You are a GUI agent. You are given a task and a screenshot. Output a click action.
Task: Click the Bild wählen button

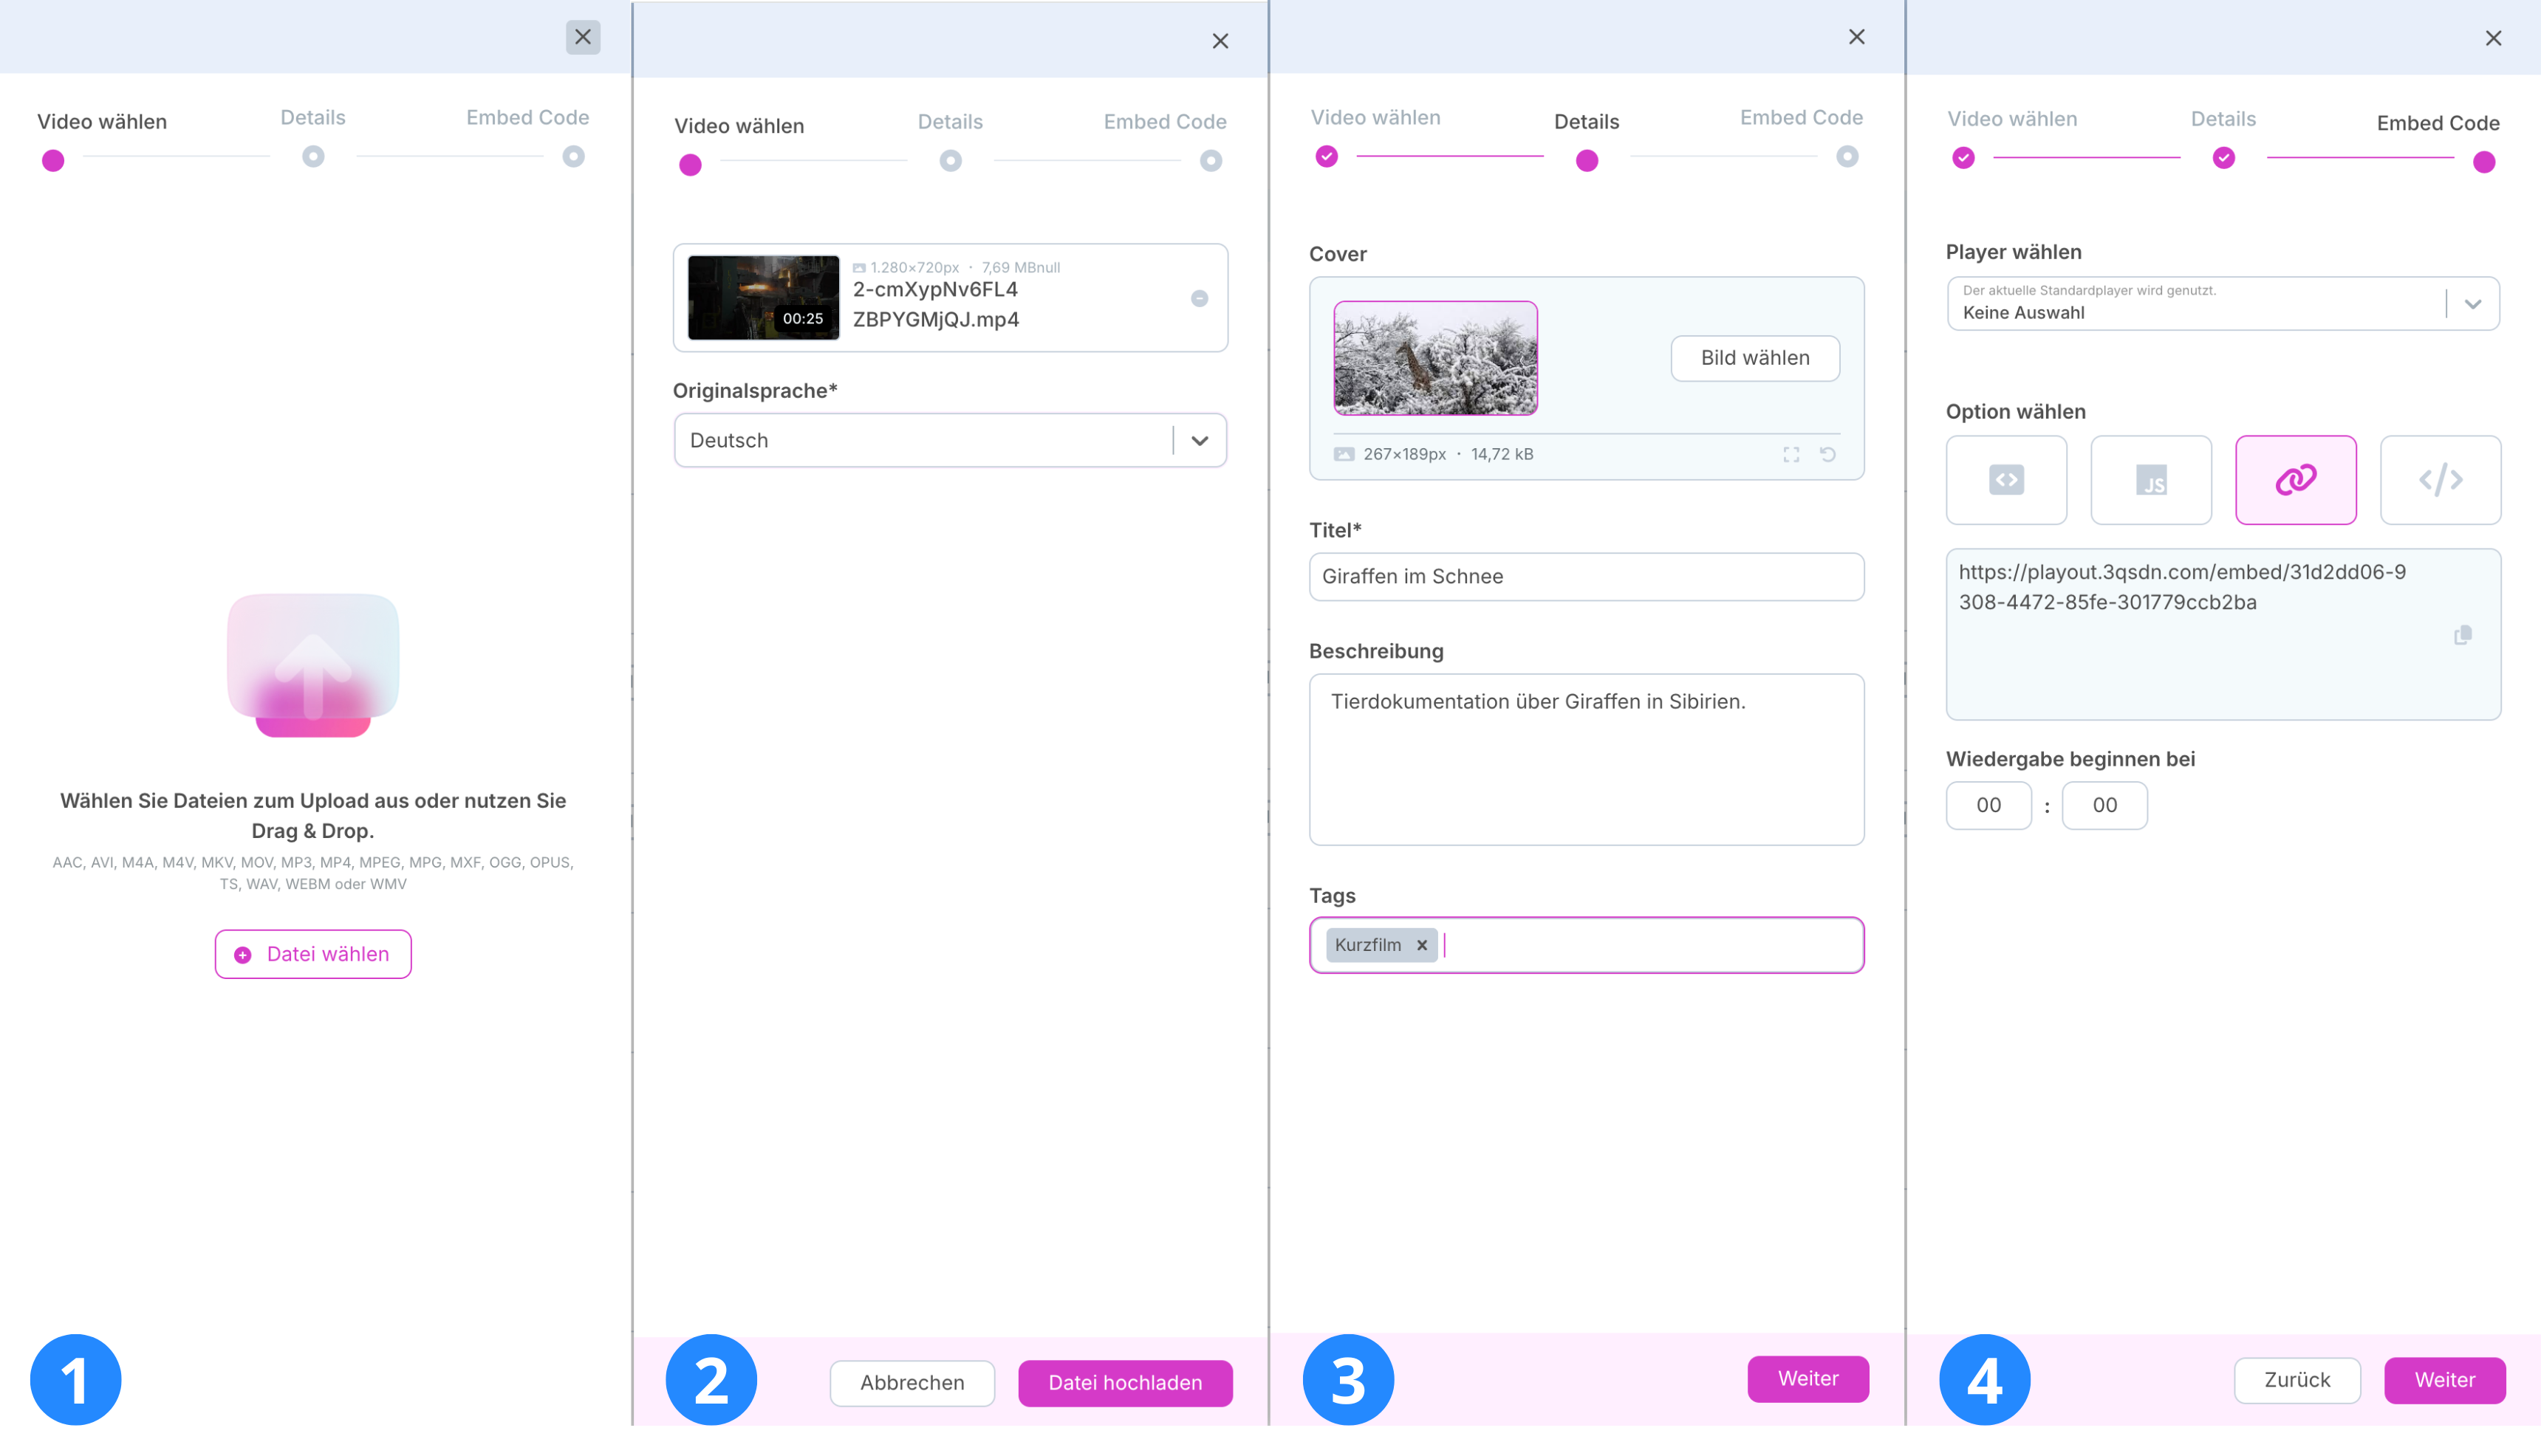pyautogui.click(x=1754, y=358)
